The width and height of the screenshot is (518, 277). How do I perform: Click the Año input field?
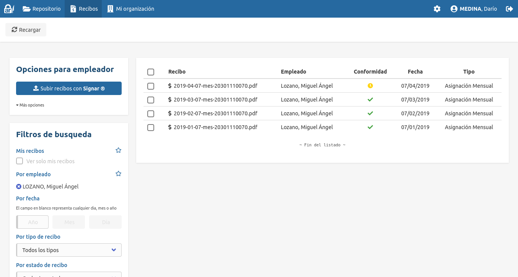point(33,222)
